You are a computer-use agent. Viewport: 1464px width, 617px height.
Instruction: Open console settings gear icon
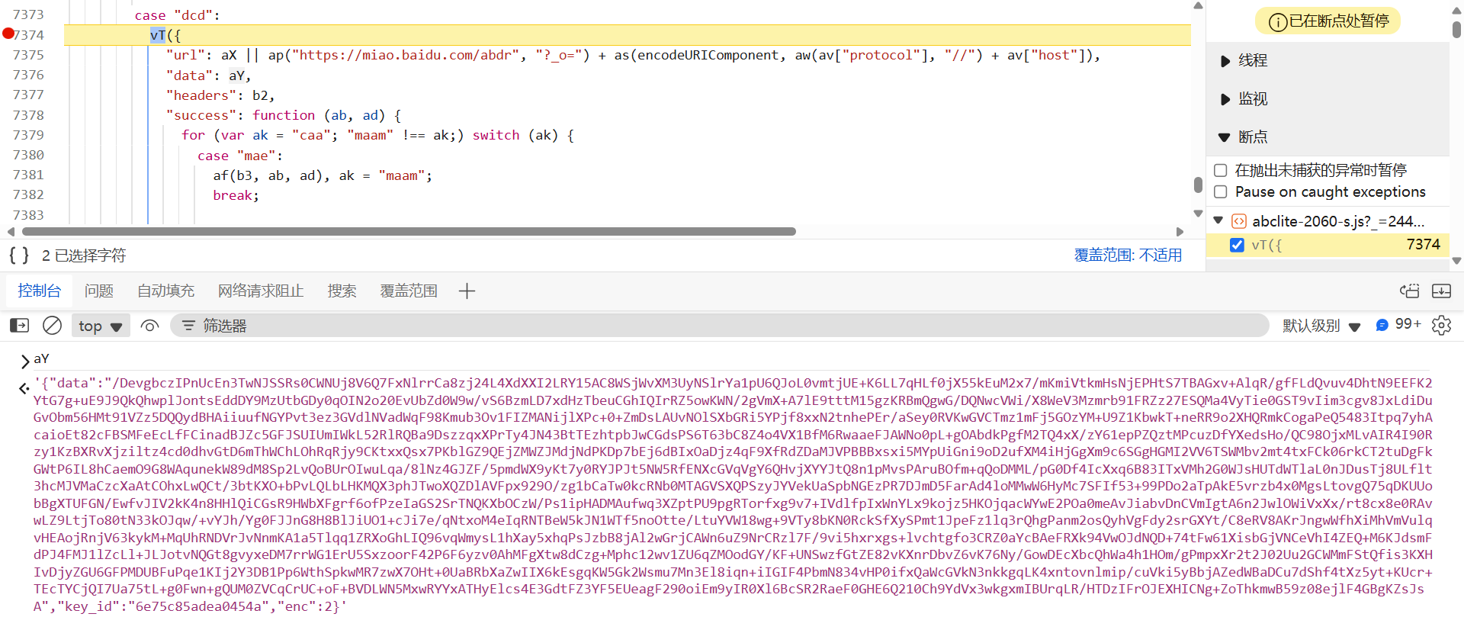(1441, 326)
